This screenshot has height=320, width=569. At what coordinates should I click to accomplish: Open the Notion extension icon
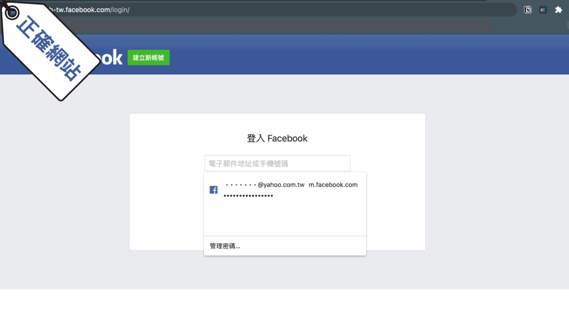tap(528, 10)
